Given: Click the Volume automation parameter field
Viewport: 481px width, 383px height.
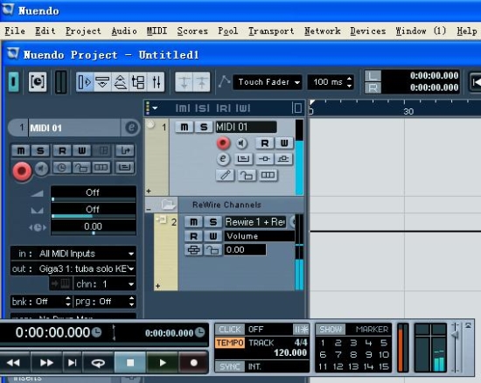Looking at the screenshot, I should point(259,236).
